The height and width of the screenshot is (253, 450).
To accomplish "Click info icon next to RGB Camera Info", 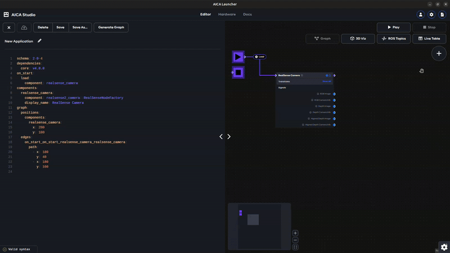I will coord(312,100).
